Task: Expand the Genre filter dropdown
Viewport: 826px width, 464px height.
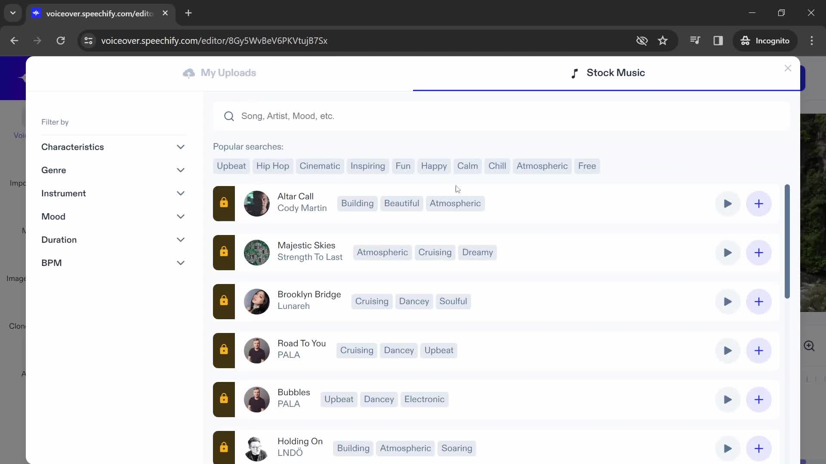Action: pyautogui.click(x=112, y=170)
